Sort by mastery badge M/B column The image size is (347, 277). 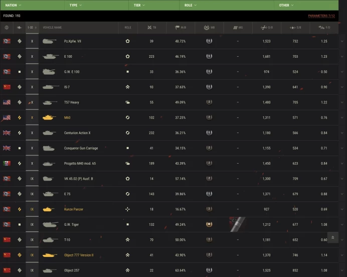[x=209, y=28]
